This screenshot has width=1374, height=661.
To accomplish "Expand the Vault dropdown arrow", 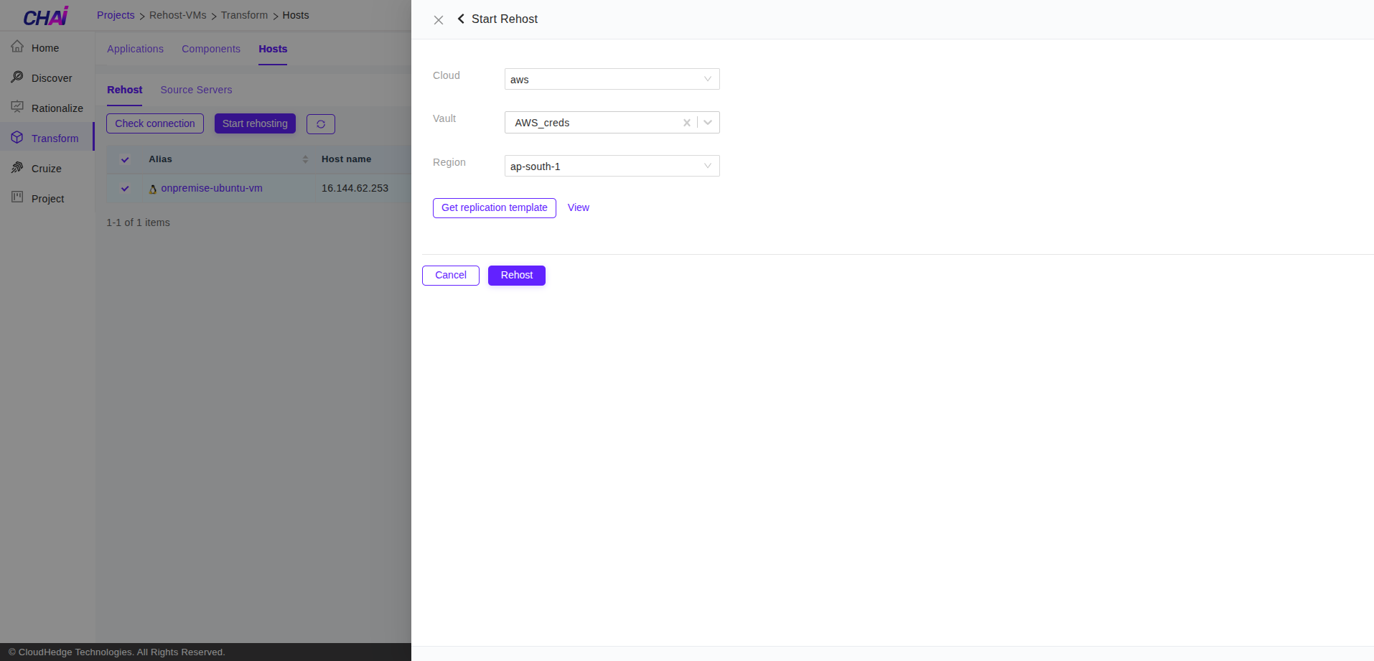I will (x=708, y=123).
